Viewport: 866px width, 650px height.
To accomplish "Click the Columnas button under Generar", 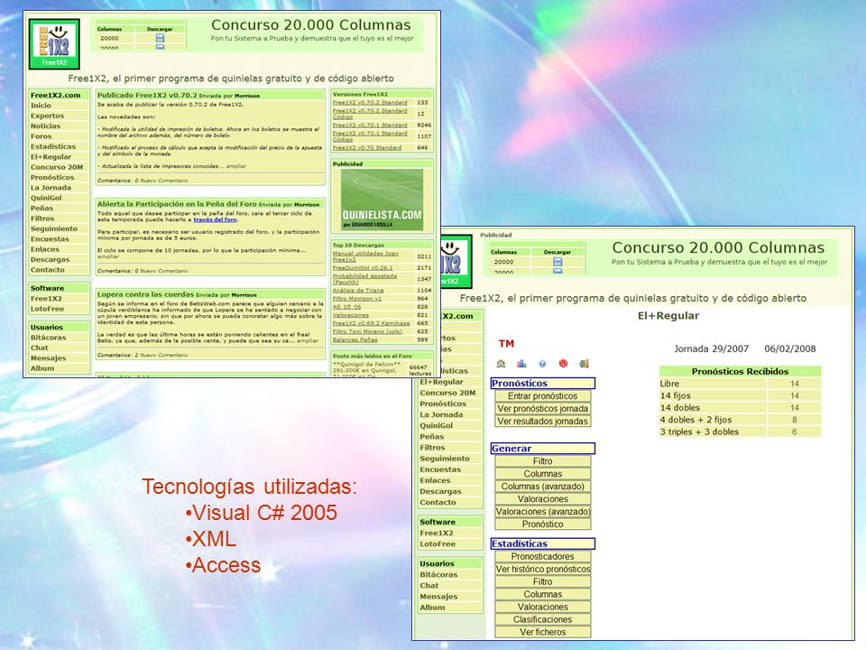I will click(542, 474).
